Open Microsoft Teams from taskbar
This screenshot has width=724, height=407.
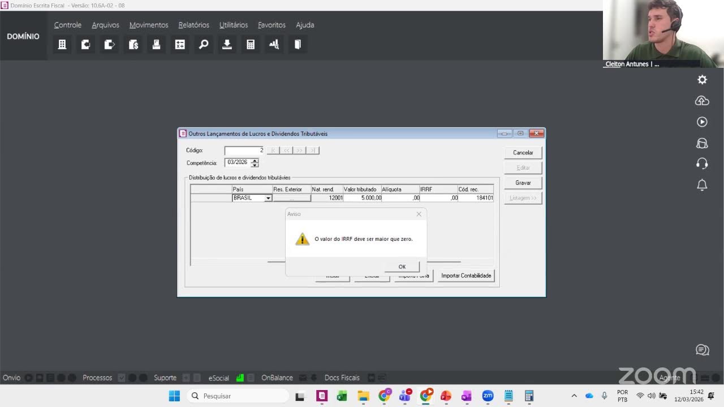404,396
